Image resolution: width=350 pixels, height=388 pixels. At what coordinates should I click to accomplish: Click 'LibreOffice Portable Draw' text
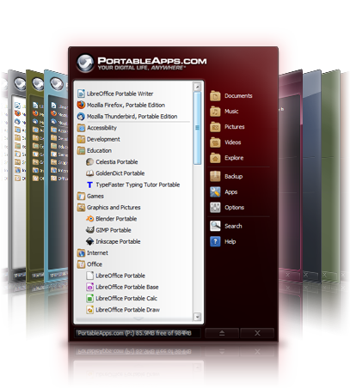click(x=127, y=310)
